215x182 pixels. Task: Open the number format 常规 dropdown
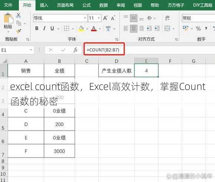click(198, 18)
